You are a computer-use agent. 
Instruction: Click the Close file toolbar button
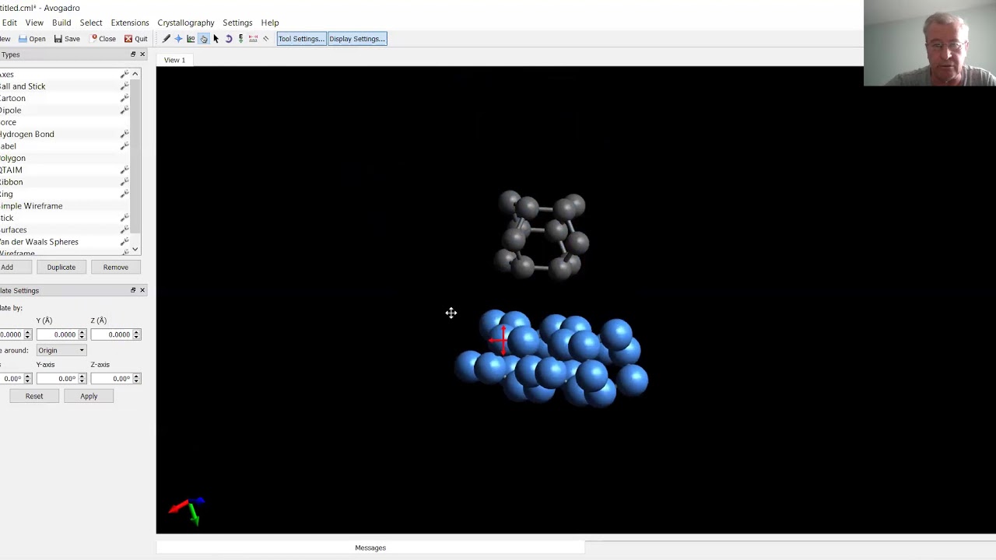coord(103,39)
